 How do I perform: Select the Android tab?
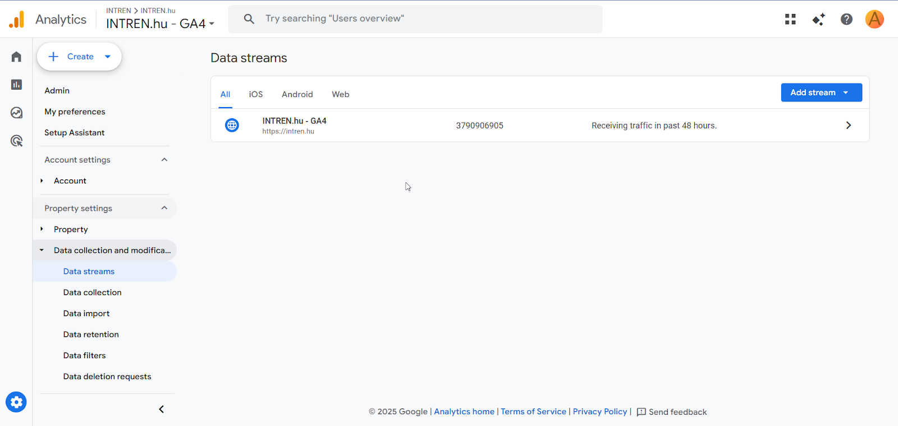tap(297, 94)
